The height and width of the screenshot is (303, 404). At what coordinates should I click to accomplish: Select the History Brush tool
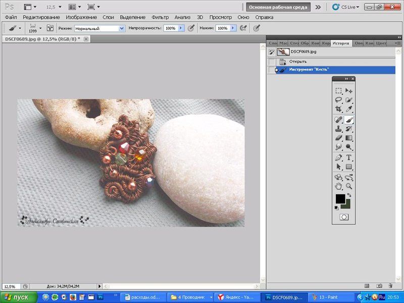point(349,129)
